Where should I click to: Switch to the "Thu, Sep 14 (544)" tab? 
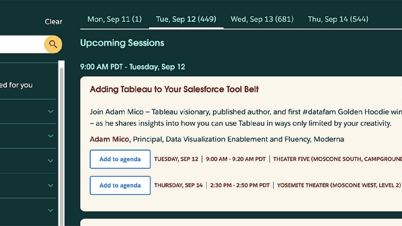click(338, 19)
